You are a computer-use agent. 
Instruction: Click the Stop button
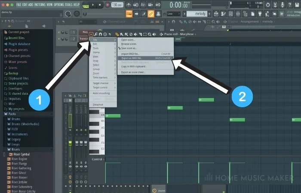point(100,5)
